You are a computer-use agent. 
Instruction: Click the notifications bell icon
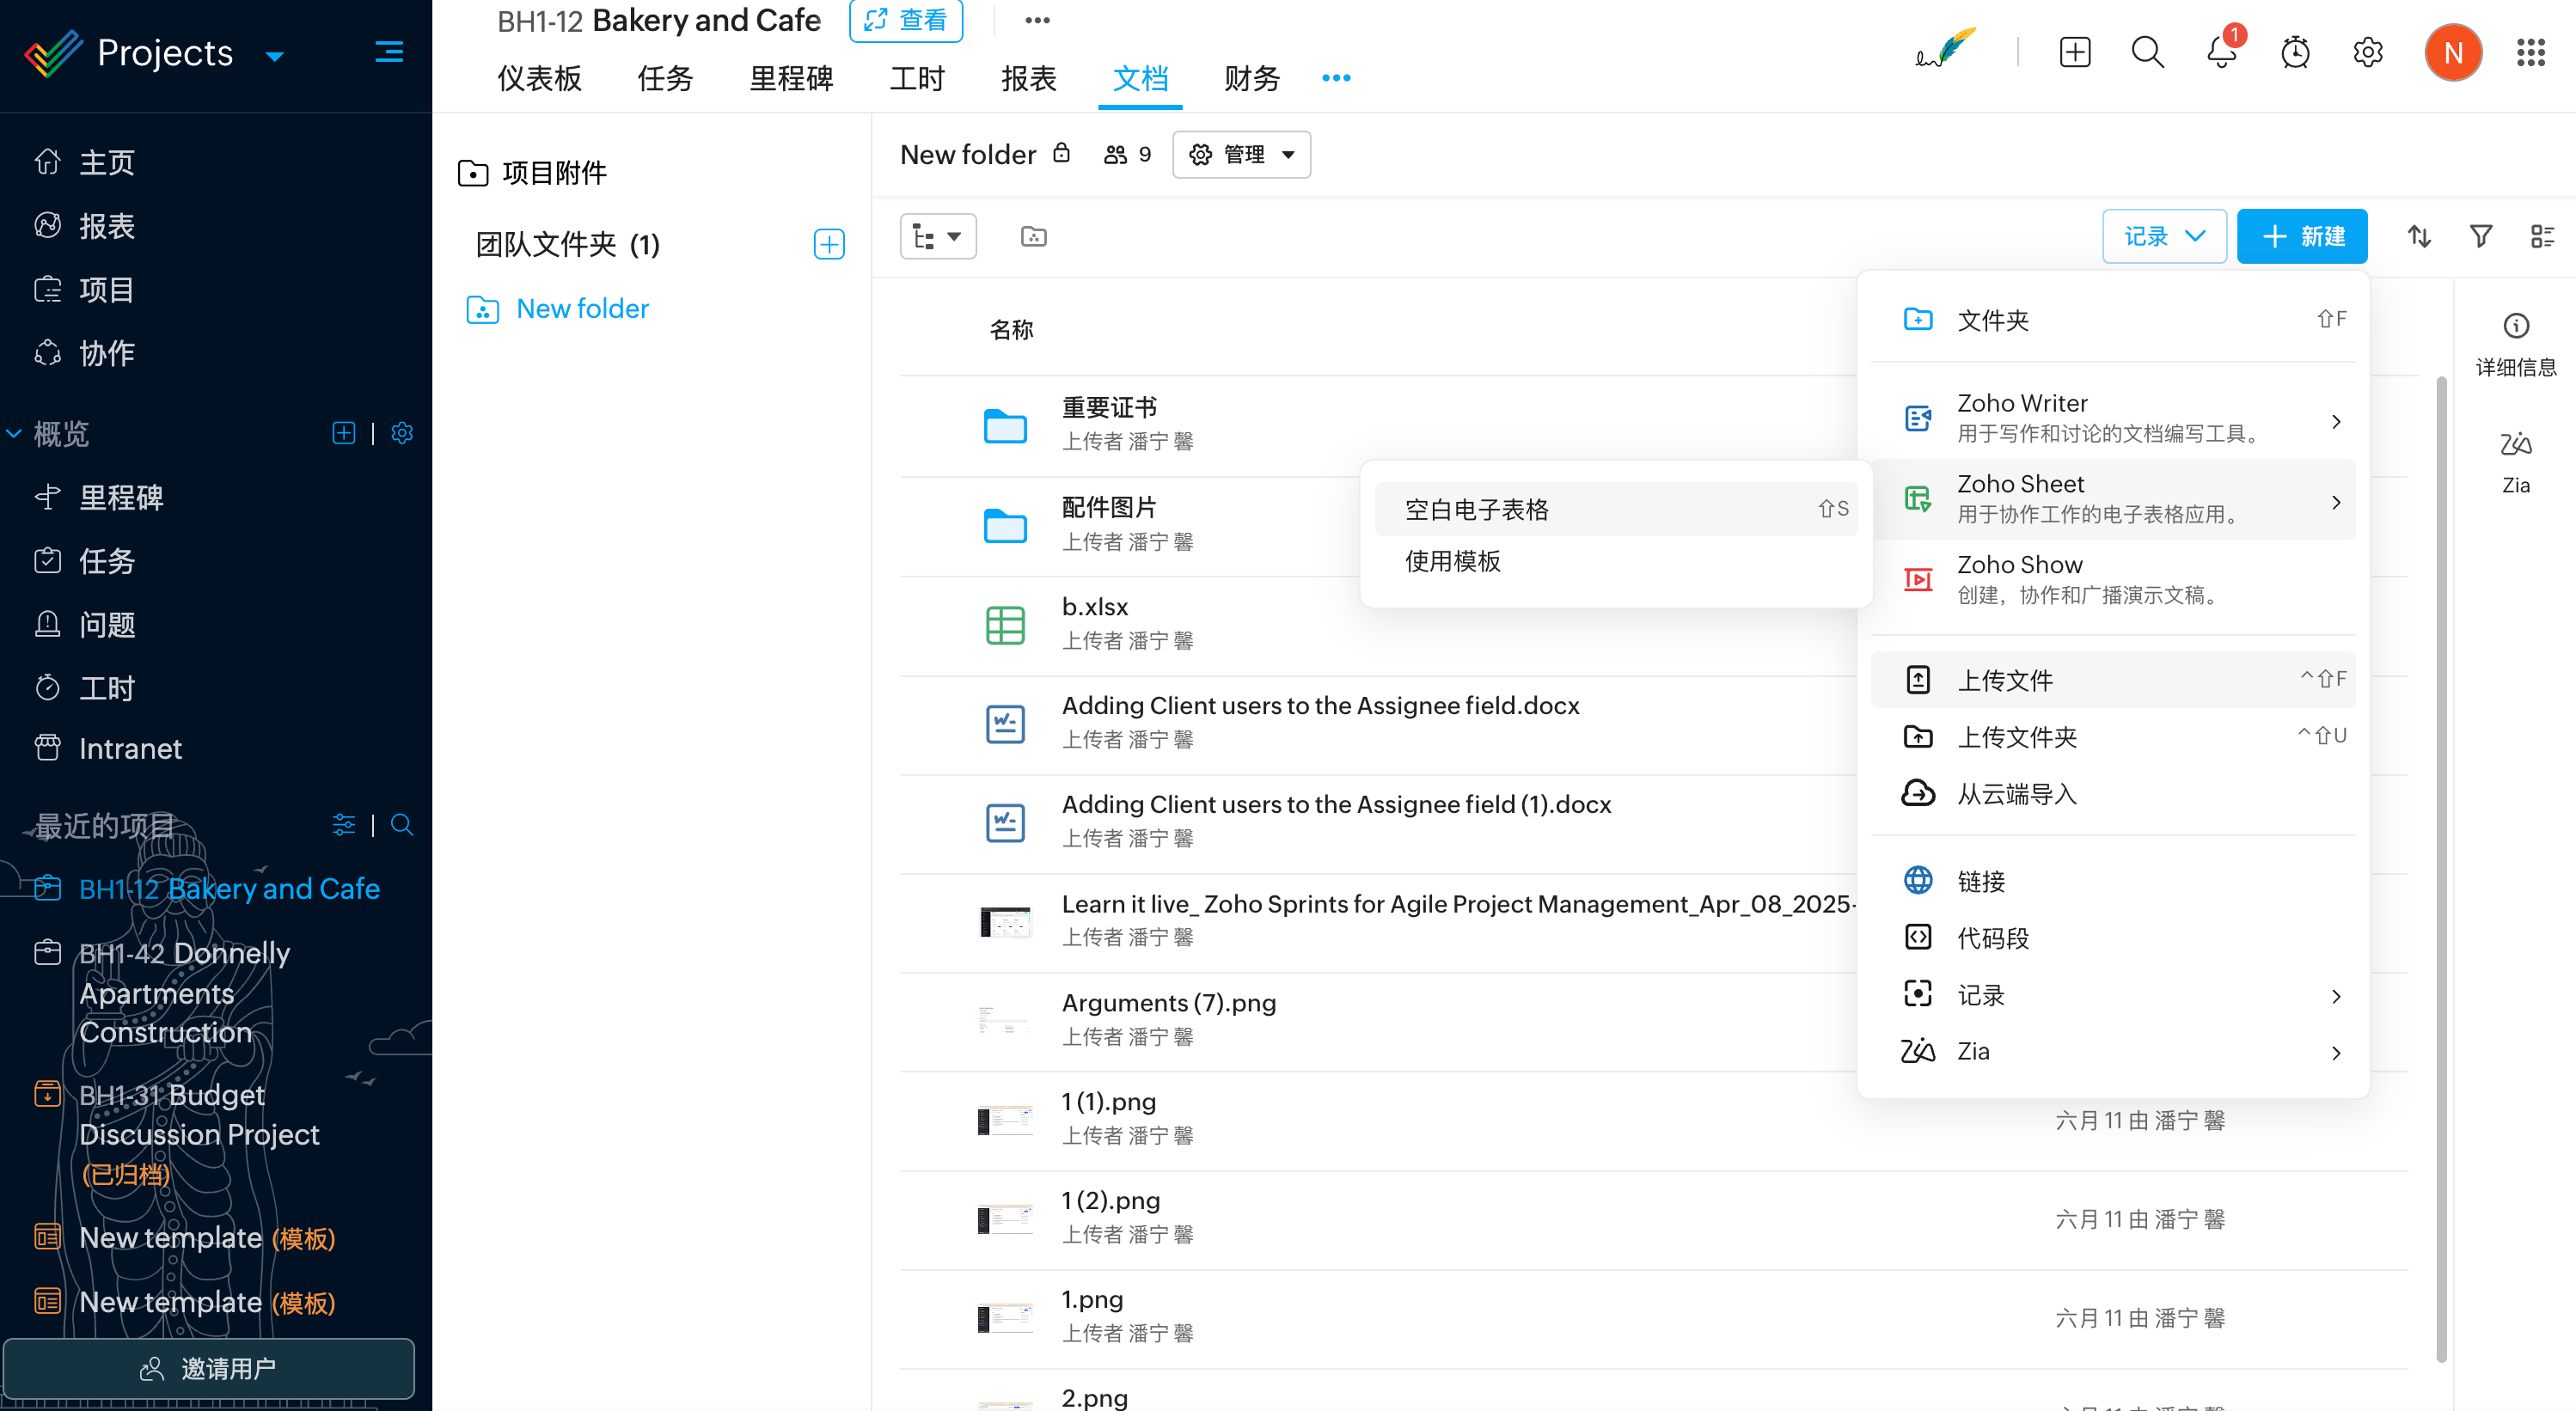tap(2220, 52)
